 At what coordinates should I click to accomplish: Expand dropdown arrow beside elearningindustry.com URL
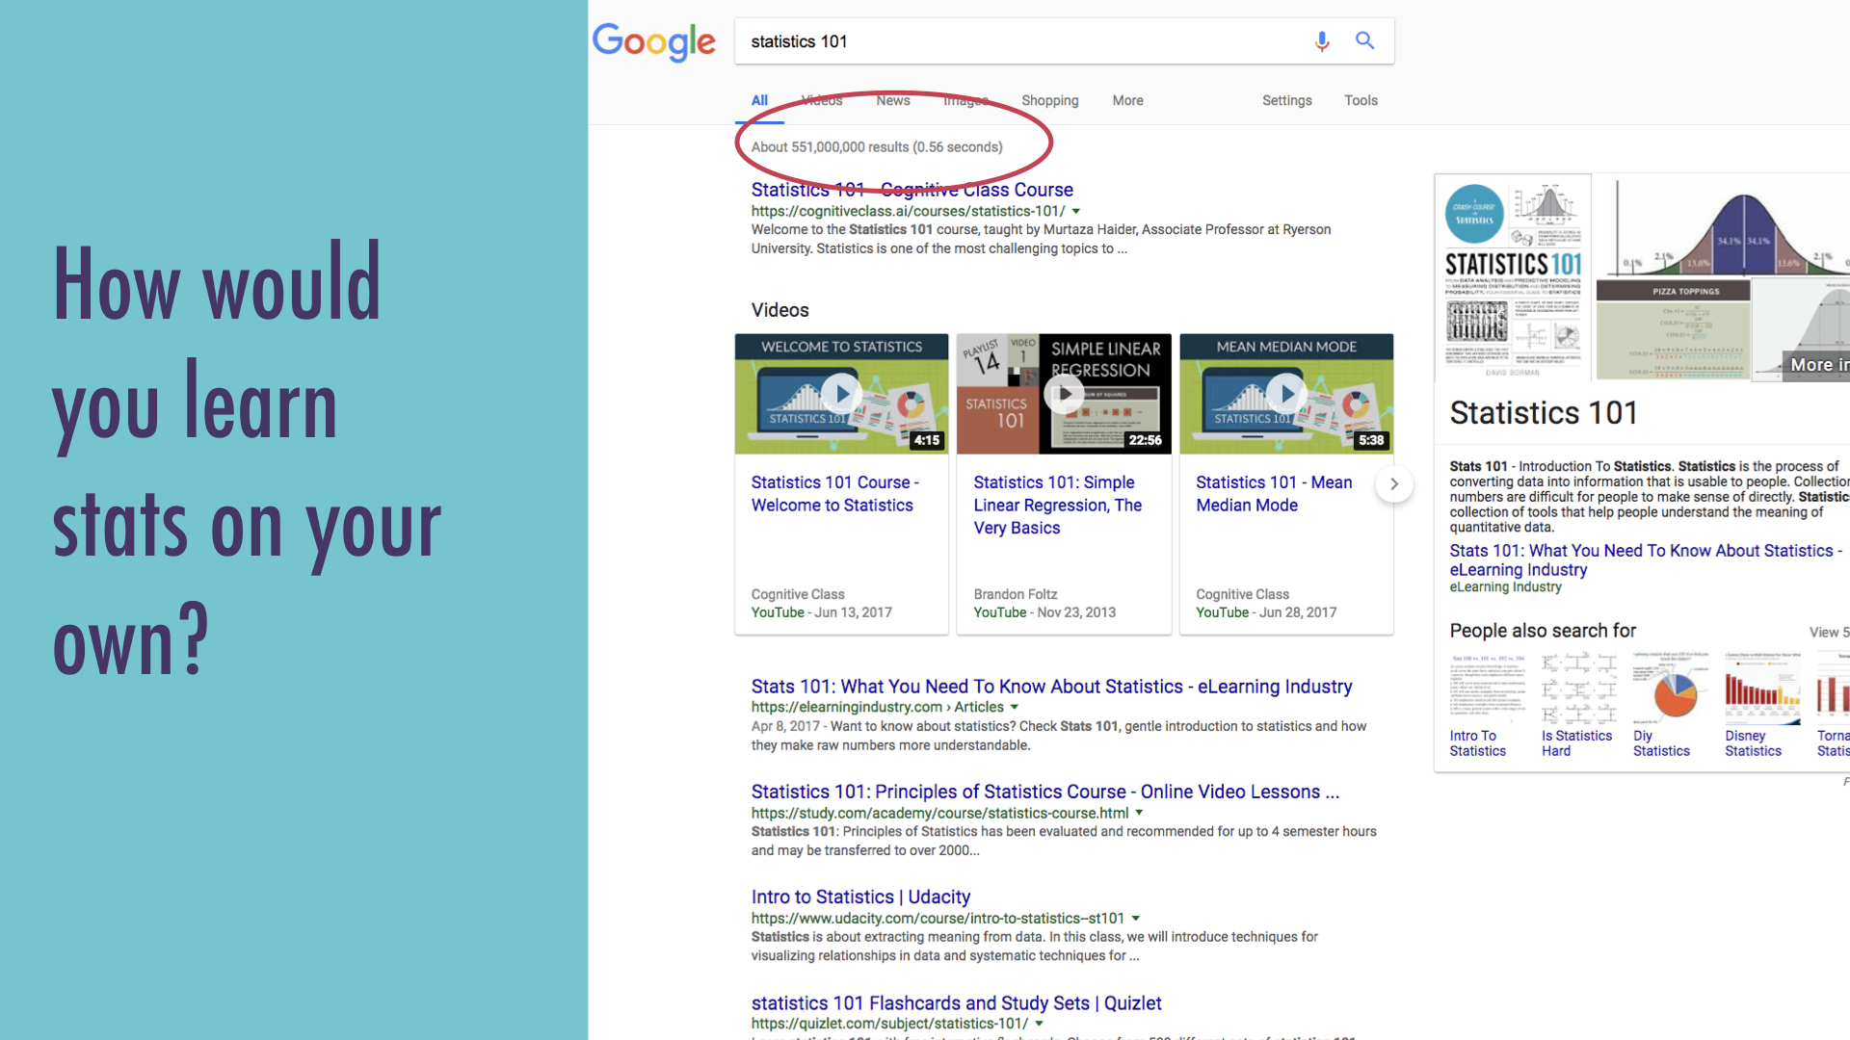click(x=1015, y=707)
